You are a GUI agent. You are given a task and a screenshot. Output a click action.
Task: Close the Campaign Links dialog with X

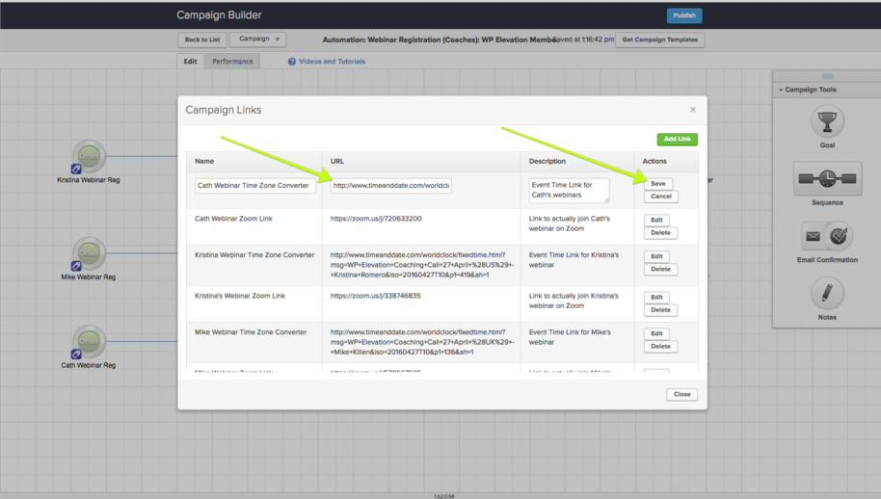click(692, 110)
